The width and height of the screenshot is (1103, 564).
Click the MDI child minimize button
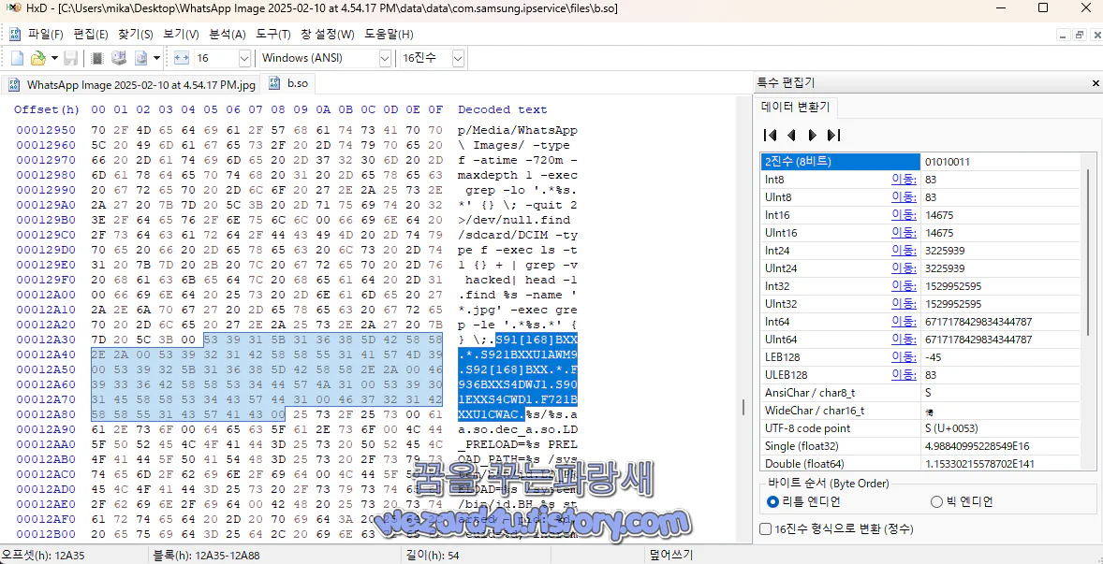click(1065, 36)
